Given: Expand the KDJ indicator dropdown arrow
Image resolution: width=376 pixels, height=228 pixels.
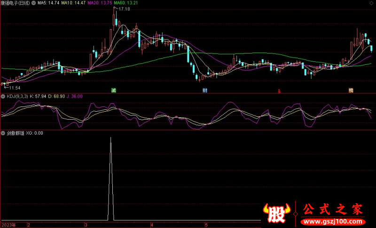Looking at the screenshot, I should point(3,96).
